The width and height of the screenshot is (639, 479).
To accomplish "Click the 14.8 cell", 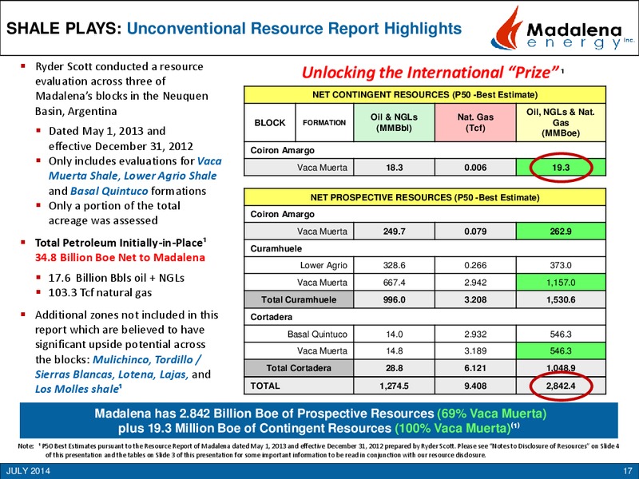I will (394, 350).
